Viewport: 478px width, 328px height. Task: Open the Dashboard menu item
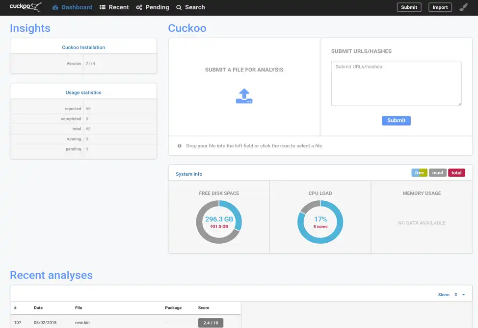point(72,7)
